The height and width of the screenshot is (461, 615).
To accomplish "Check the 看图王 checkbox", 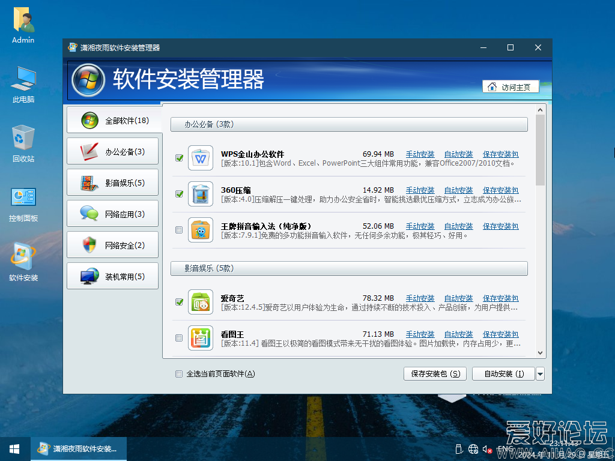I will [x=179, y=337].
